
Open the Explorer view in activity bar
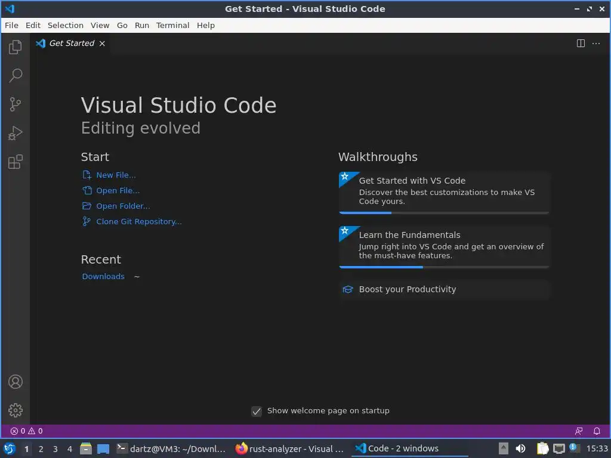[x=15, y=47]
